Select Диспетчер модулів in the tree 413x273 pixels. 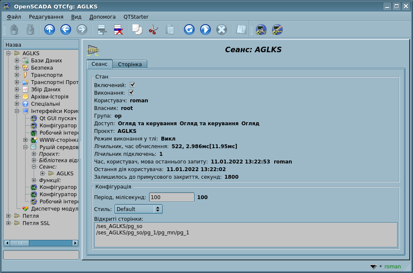click(54, 208)
